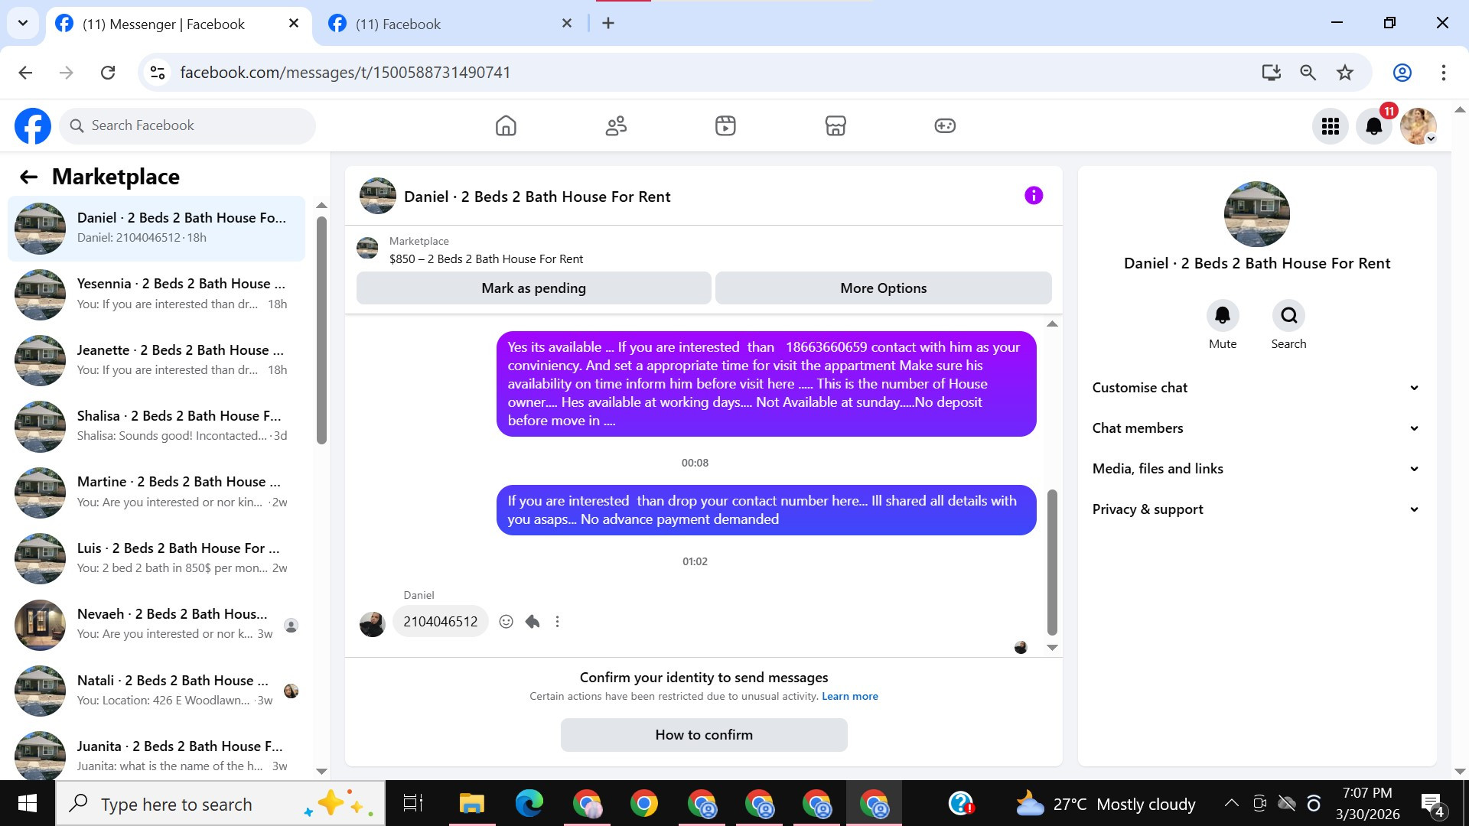Toggle the conversation information panel
The image size is (1469, 826).
point(1034,196)
